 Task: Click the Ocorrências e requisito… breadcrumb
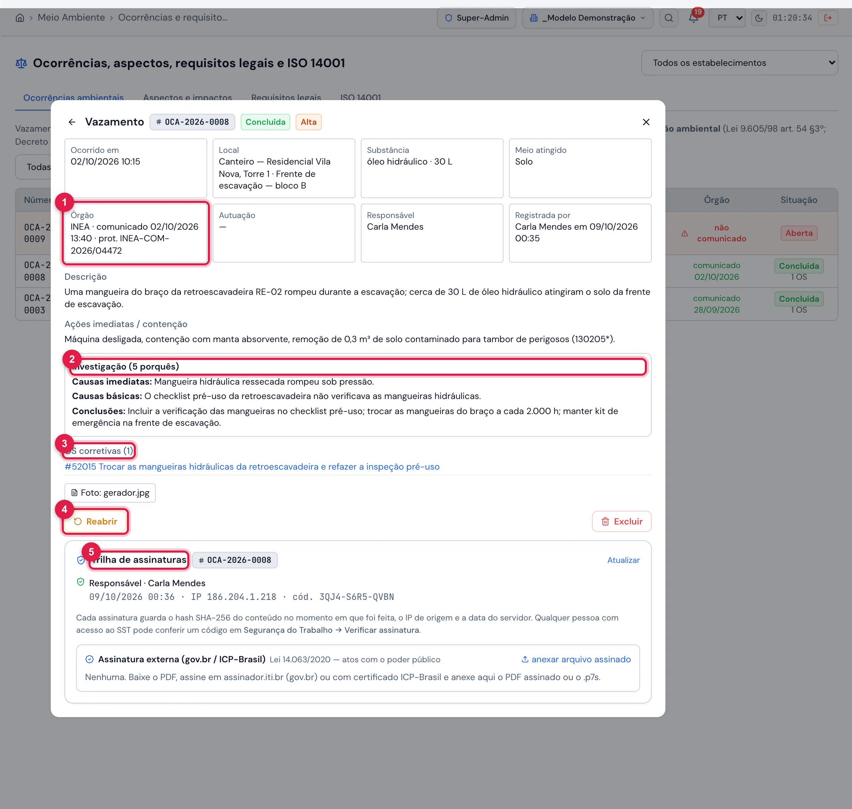[173, 18]
